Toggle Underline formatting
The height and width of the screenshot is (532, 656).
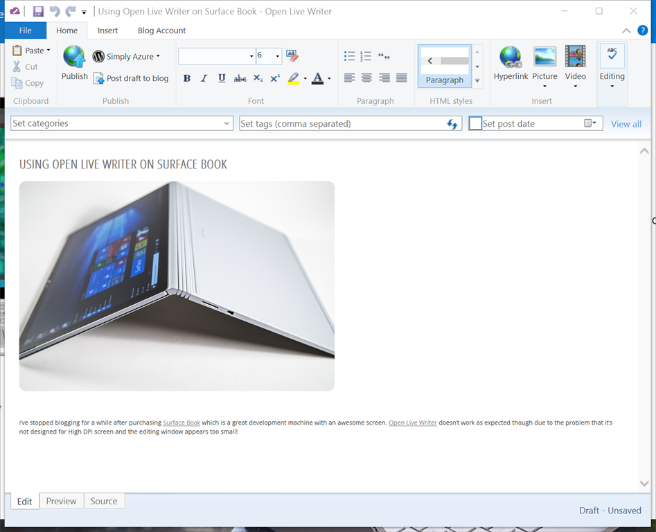222,78
